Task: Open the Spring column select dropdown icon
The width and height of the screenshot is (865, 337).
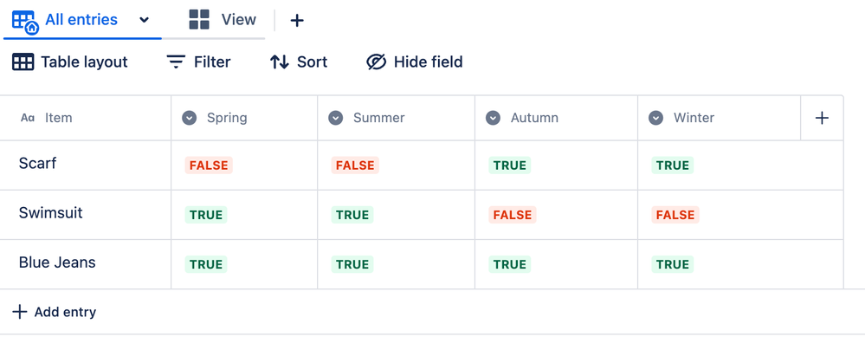Action: pos(190,118)
